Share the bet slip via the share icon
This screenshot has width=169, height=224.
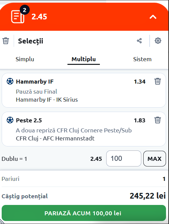pos(139,41)
